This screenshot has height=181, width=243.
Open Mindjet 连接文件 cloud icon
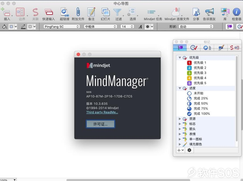click(176, 12)
